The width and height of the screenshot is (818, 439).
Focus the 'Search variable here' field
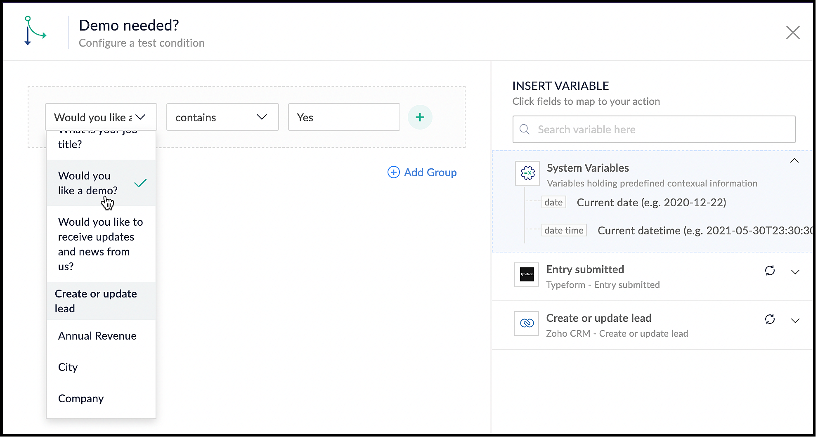pos(654,130)
